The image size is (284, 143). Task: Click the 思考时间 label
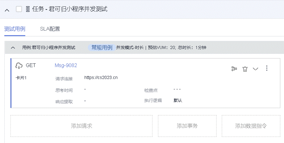point(64,90)
